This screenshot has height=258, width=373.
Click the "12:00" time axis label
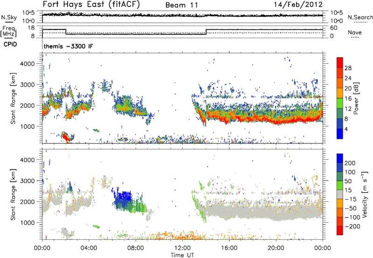[x=182, y=248]
